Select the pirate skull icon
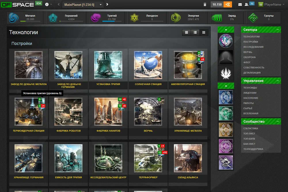The width and height of the screenshot is (288, 192). pos(226,162)
